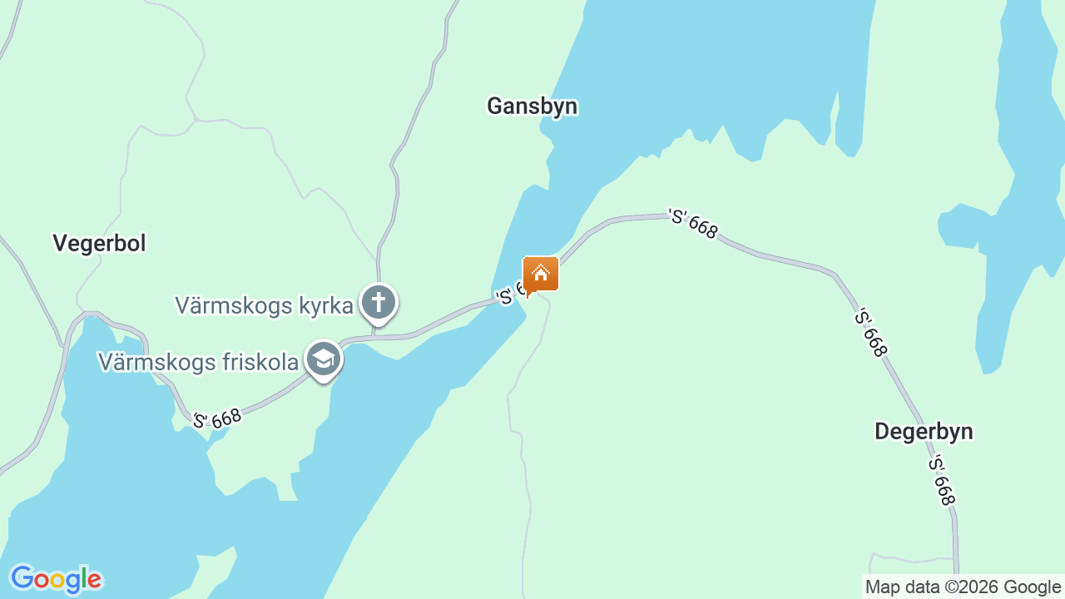Select the S 668 label southwest of Värmskogs friskola
This screenshot has width=1065, height=599.
tap(218, 418)
